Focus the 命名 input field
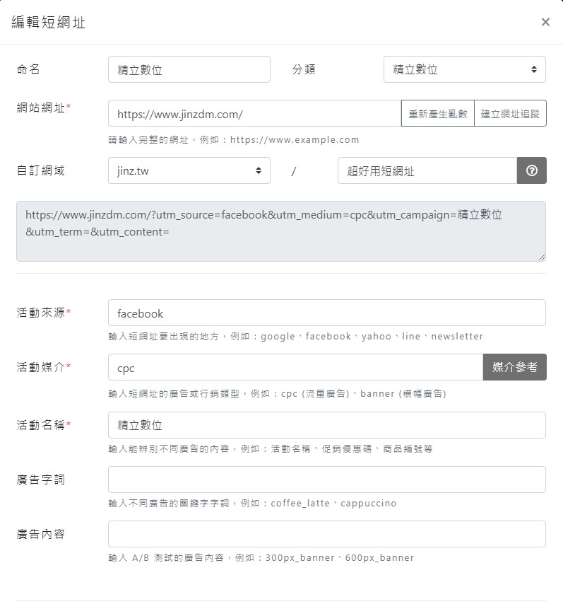Screen dimensions: 563x604 click(x=189, y=69)
